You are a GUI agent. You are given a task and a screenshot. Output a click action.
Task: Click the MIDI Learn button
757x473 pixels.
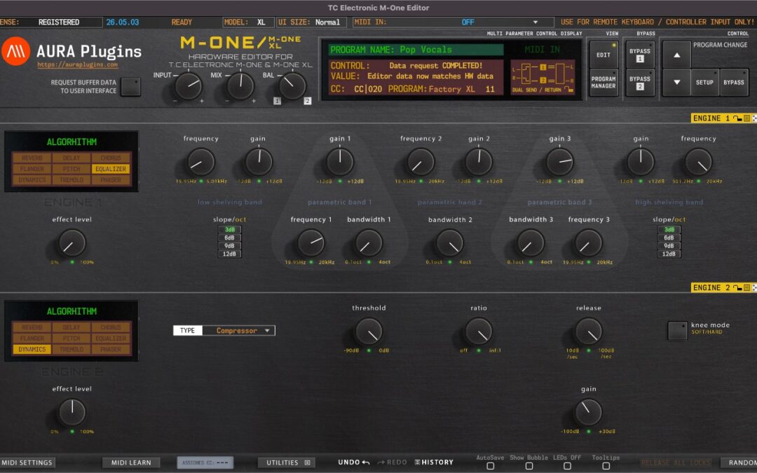(x=131, y=462)
